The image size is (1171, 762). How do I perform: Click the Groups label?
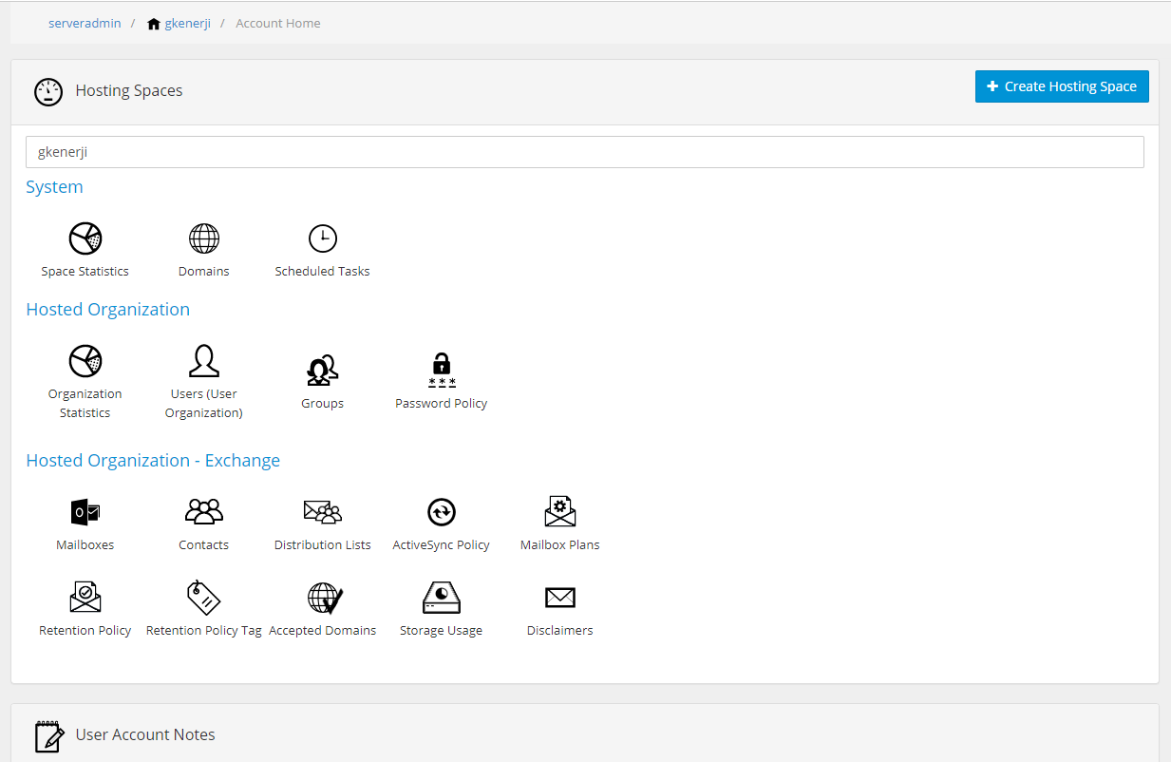[x=323, y=404]
